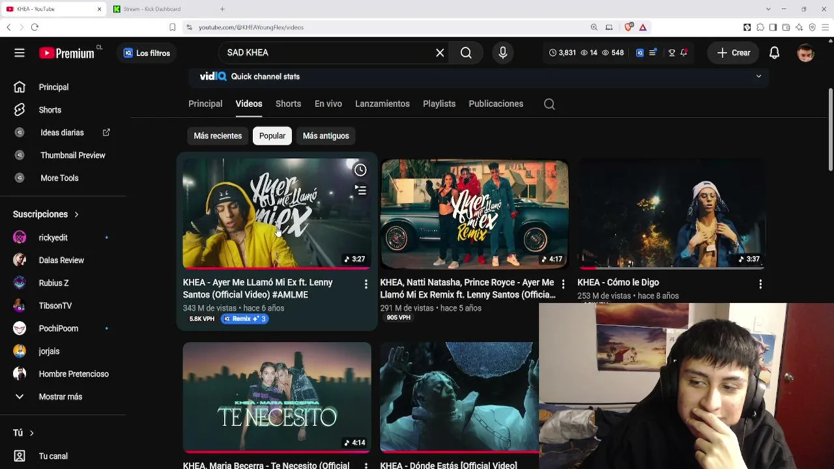Sort videos by Más recientes
The image size is (834, 469).
218,135
